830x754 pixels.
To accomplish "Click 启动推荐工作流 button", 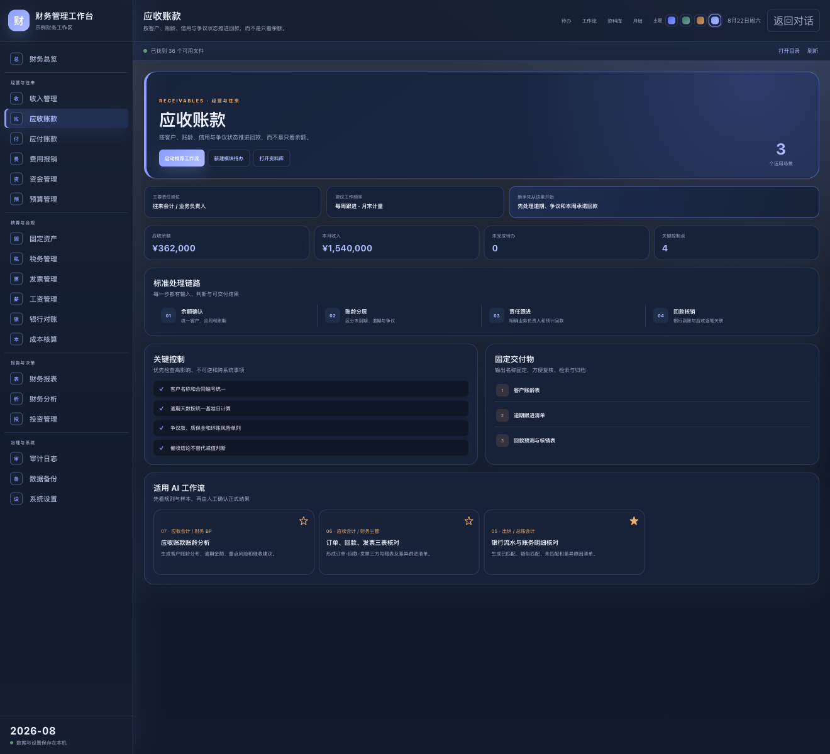I will pyautogui.click(x=182, y=158).
